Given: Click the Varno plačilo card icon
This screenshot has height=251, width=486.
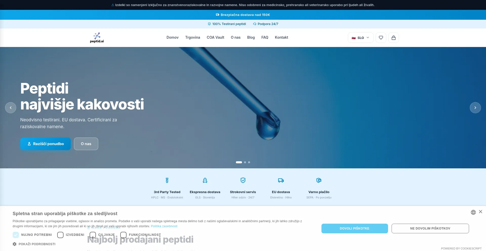Looking at the screenshot, I should (319, 180).
